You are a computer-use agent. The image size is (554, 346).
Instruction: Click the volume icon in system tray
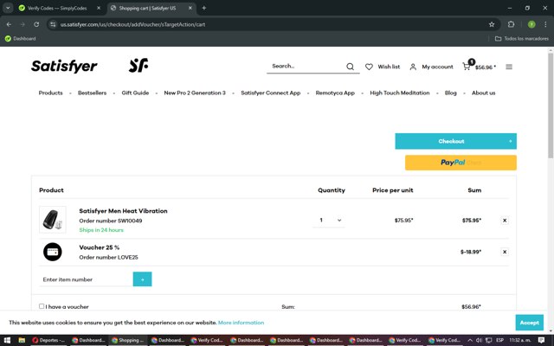pyautogui.click(x=479, y=340)
